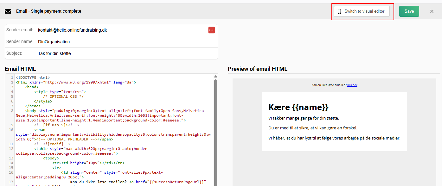Image resolution: width=442 pixels, height=186 pixels.
Task: Click line number 12 in code gutter
Action: point(11,149)
